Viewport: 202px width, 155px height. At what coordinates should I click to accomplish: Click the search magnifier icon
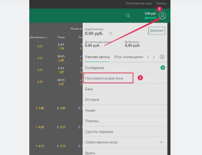point(128,15)
